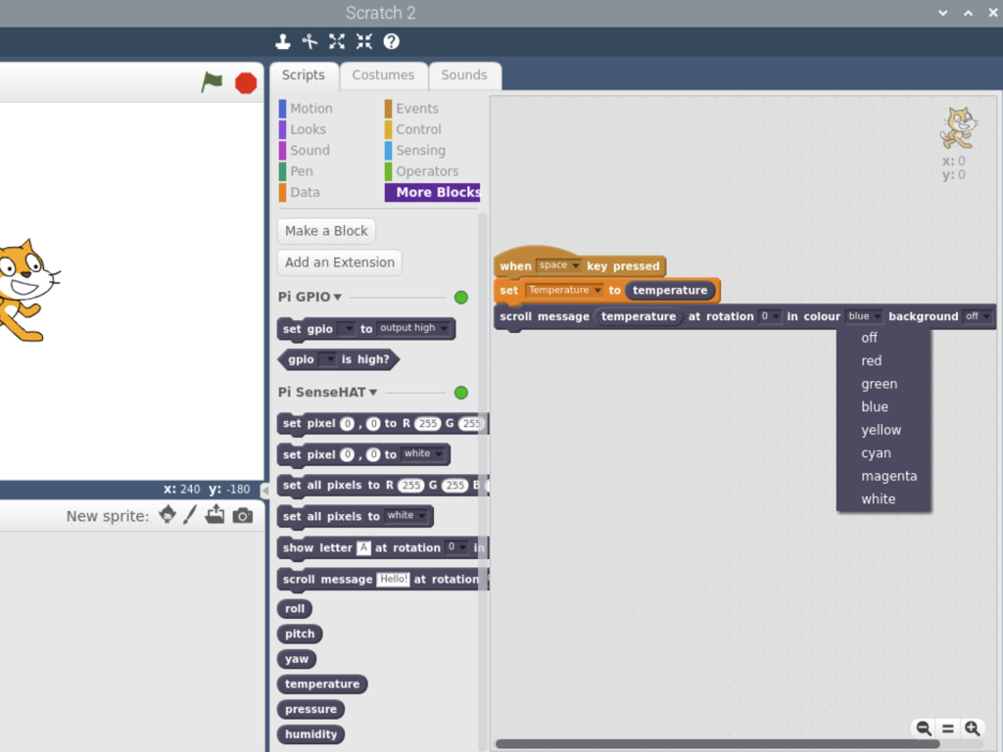Choose yellow from colour menu
This screenshot has height=752, width=1003.
click(x=884, y=430)
